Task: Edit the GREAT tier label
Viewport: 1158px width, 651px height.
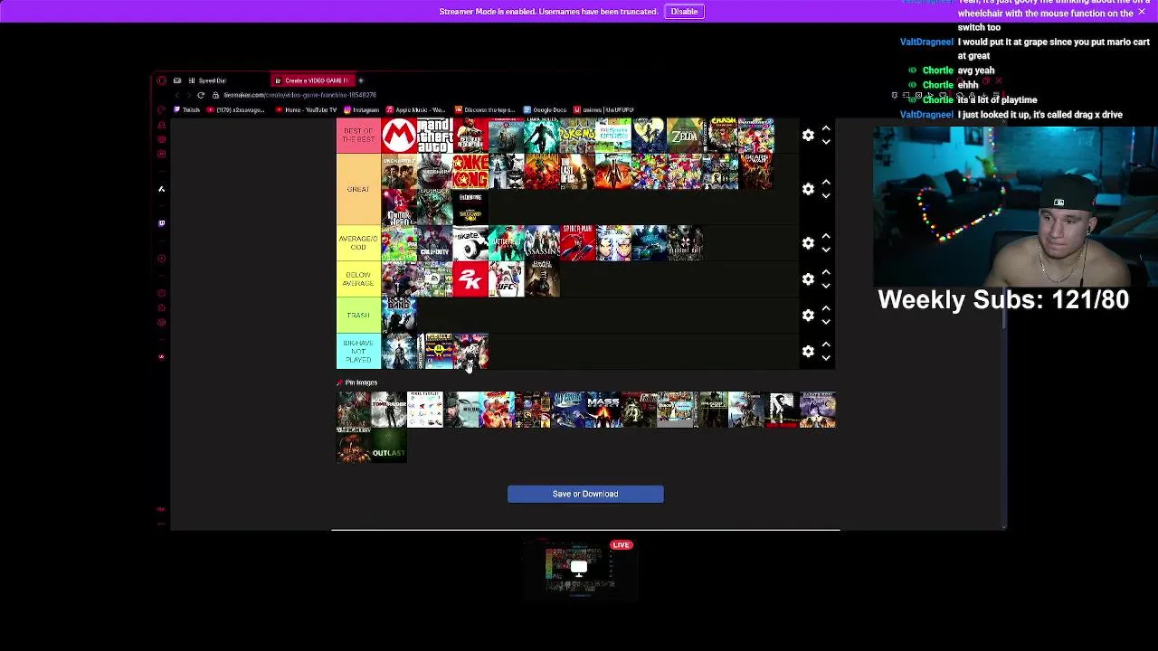Action: (358, 189)
